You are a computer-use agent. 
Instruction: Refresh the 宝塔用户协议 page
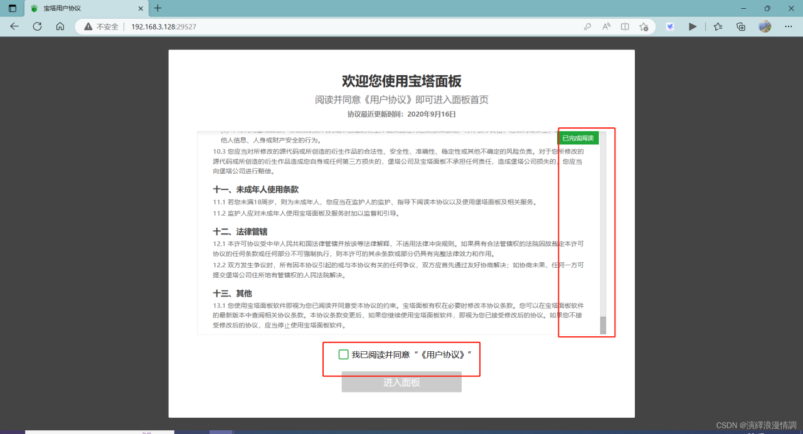pyautogui.click(x=37, y=26)
